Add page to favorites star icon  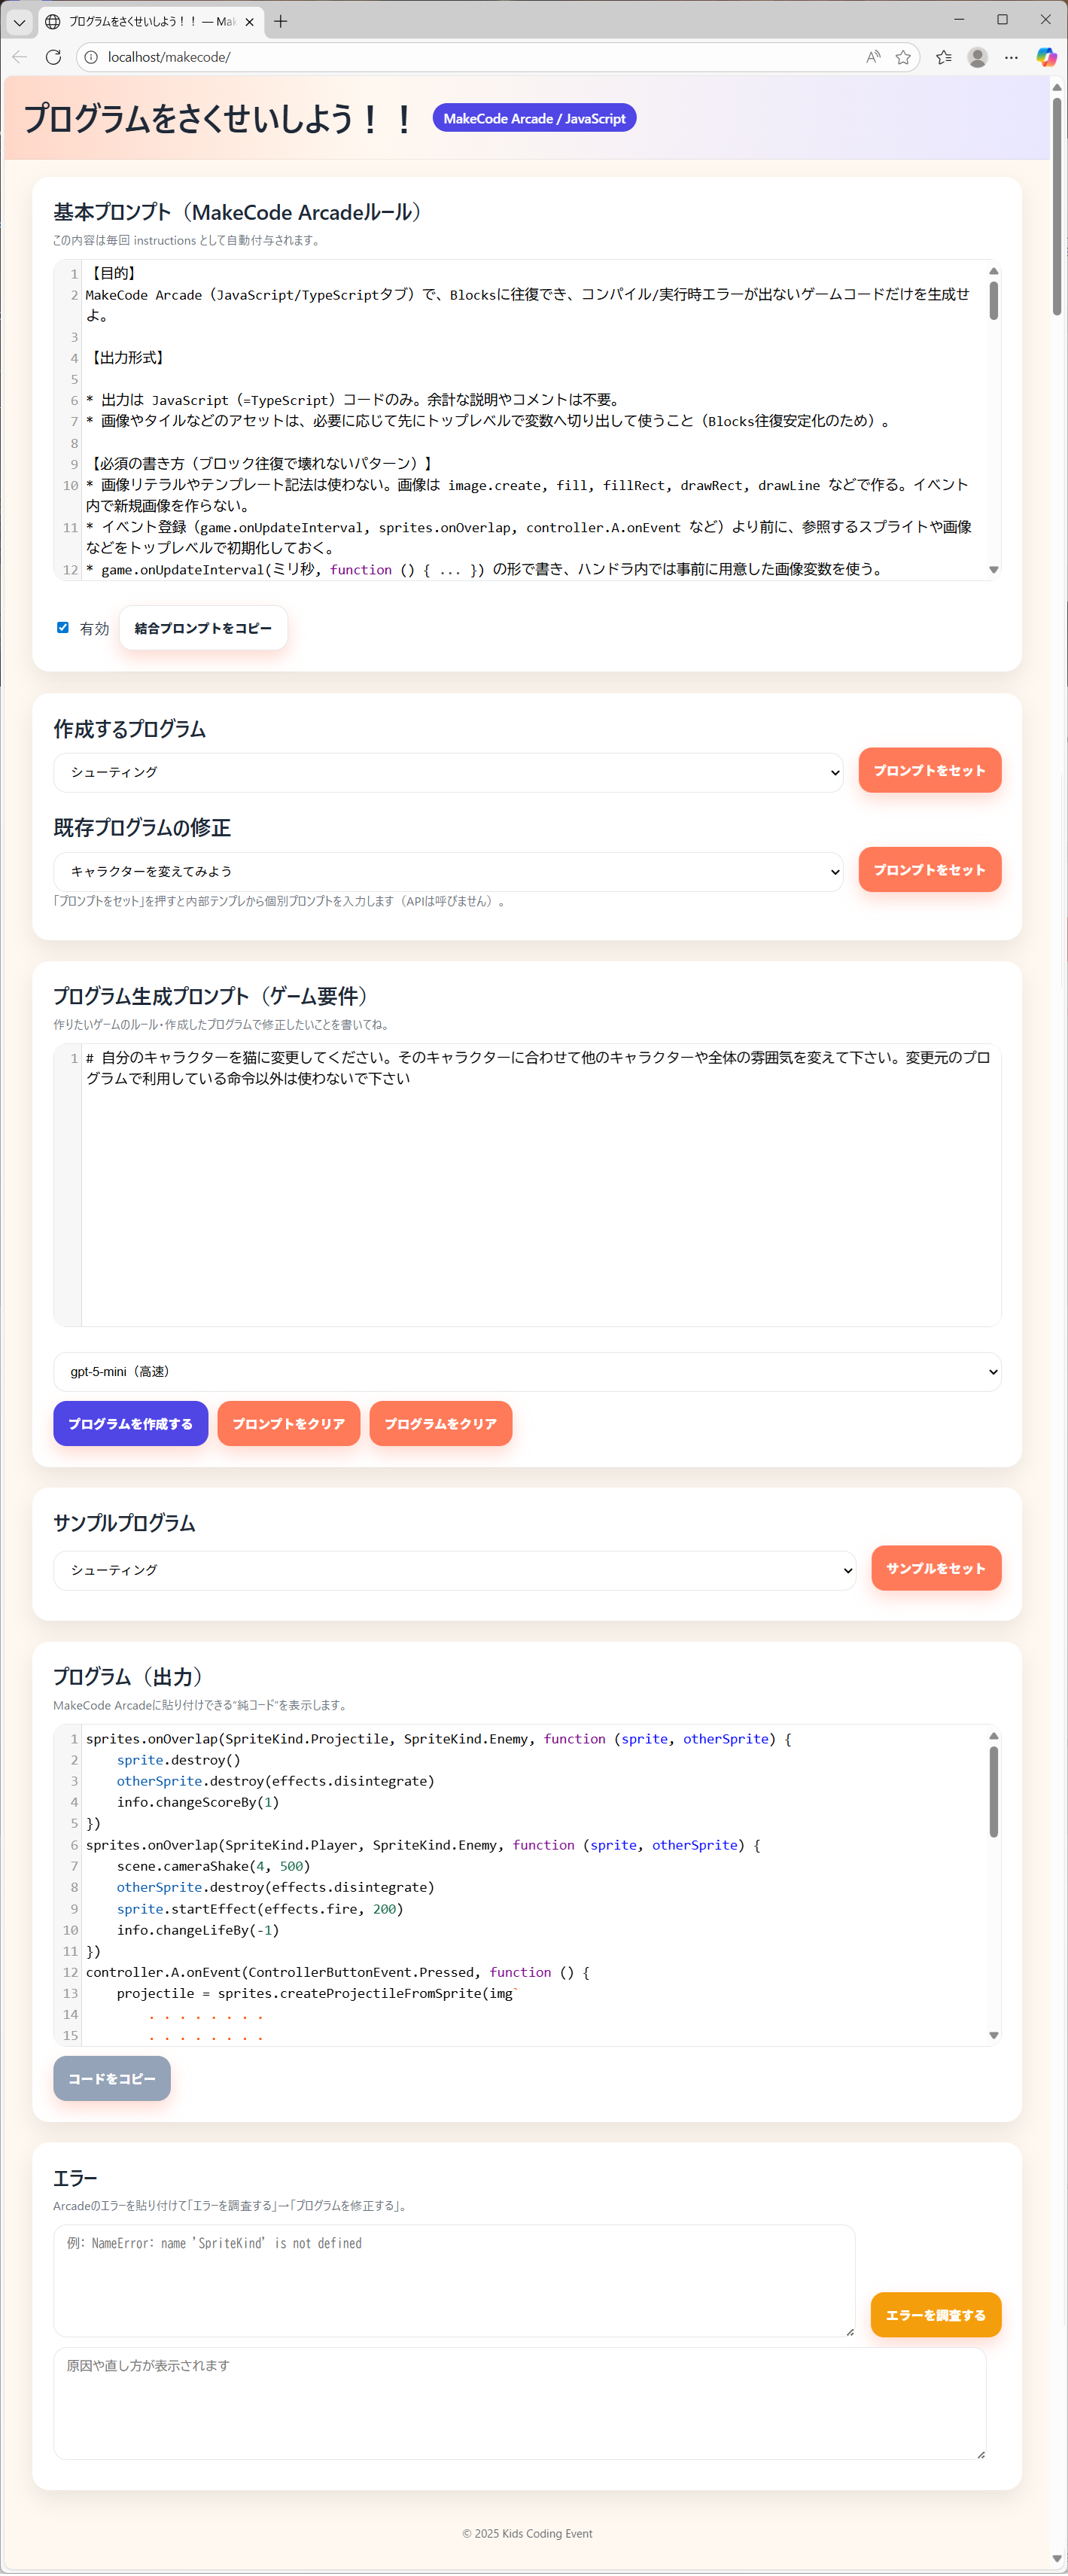903,57
